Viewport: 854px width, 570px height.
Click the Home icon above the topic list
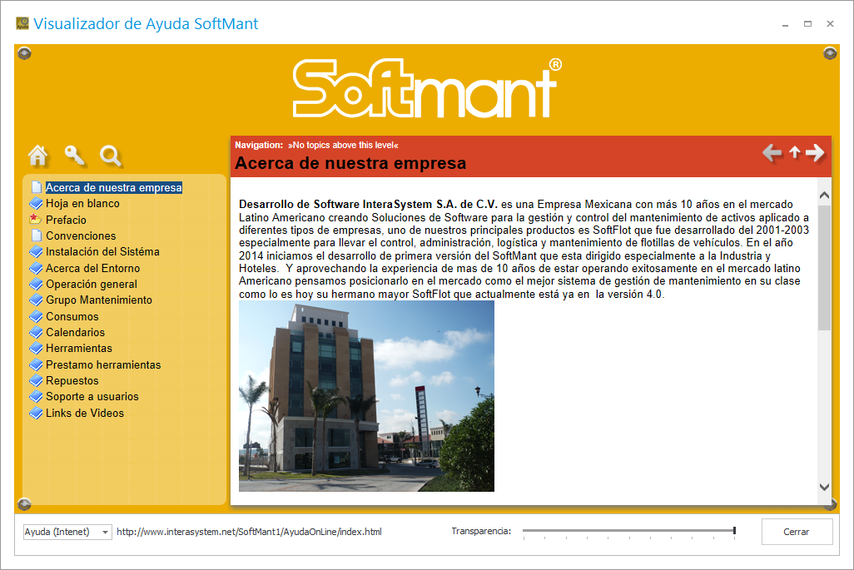click(38, 155)
